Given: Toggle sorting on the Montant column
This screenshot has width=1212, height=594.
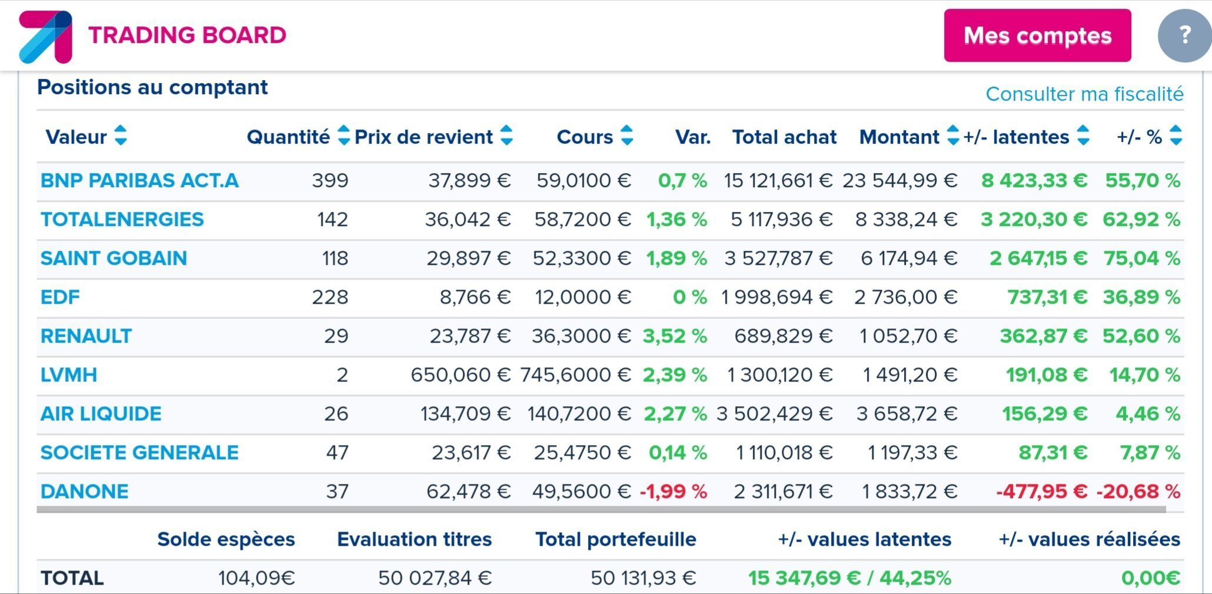Looking at the screenshot, I should tap(952, 136).
